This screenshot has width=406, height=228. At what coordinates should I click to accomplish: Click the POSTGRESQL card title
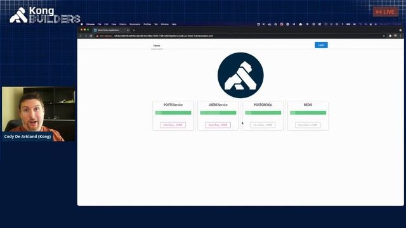263,104
